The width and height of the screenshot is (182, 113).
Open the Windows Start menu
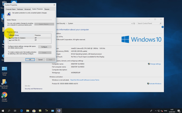coord(3,111)
